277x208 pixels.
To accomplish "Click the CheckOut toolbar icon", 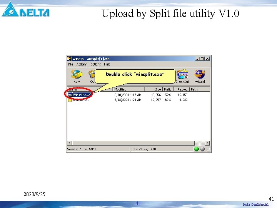I will (x=182, y=76).
